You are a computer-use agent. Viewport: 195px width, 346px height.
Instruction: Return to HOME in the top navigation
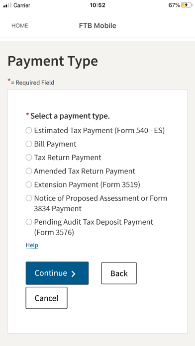(20, 26)
